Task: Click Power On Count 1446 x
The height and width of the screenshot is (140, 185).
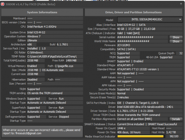Action: pyautogui.click(x=121, y=128)
